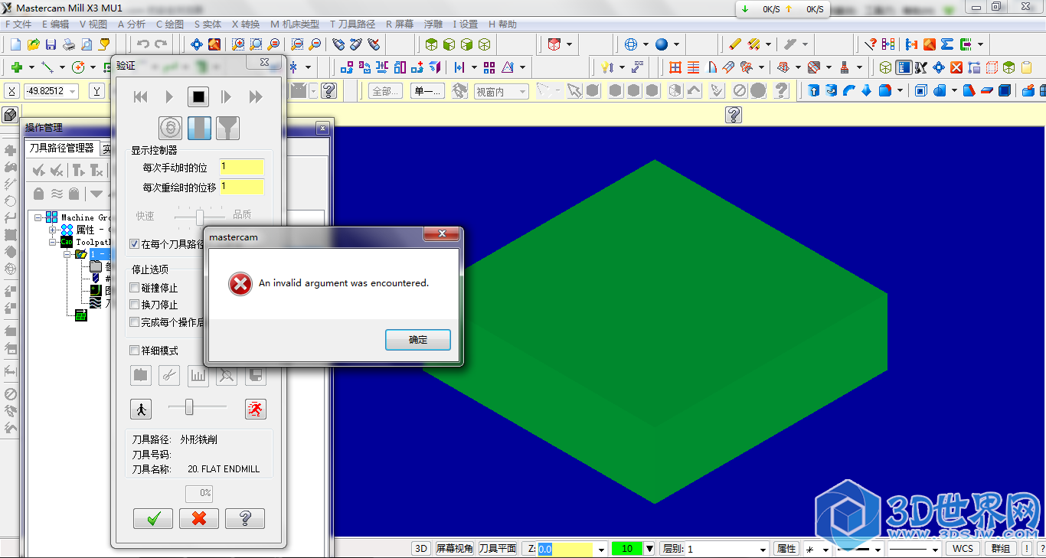1046x558 pixels.
Task: Click the walking figure speed icon
Action: (141, 409)
